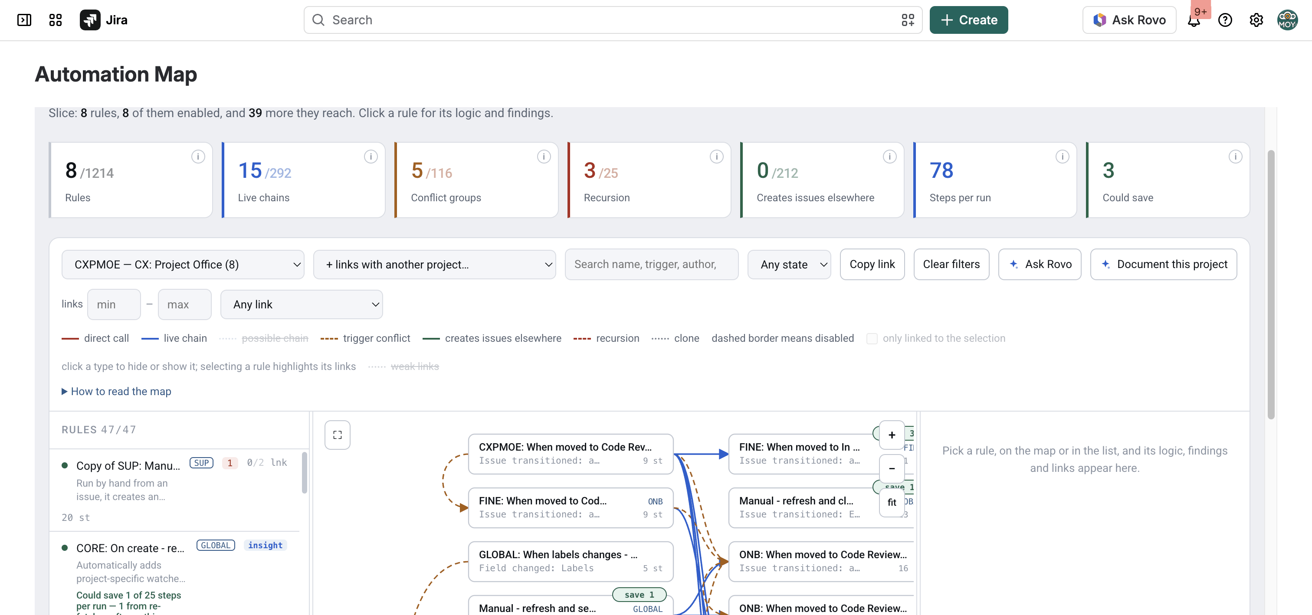Open notifications bell

(1194, 20)
